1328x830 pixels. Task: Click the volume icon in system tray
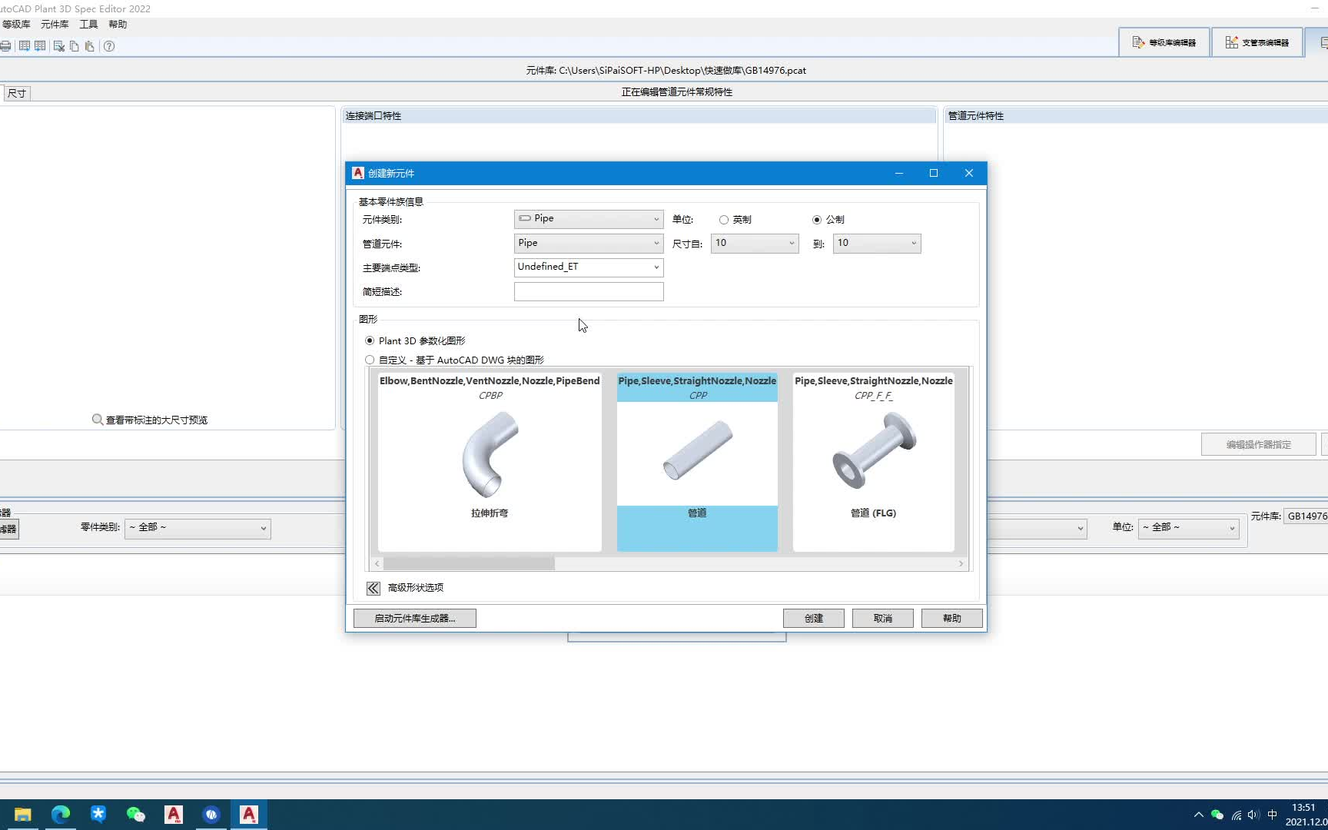click(1254, 815)
